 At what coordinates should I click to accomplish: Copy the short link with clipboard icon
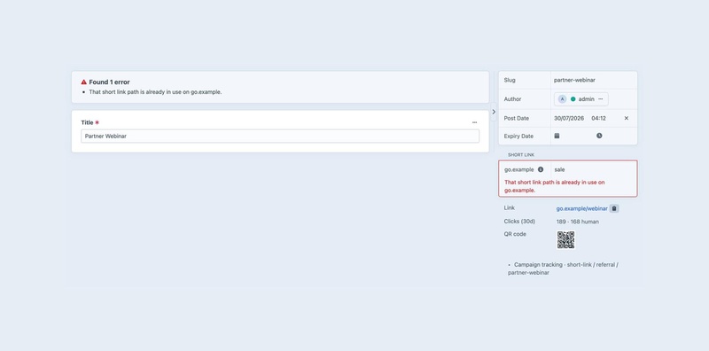[614, 208]
